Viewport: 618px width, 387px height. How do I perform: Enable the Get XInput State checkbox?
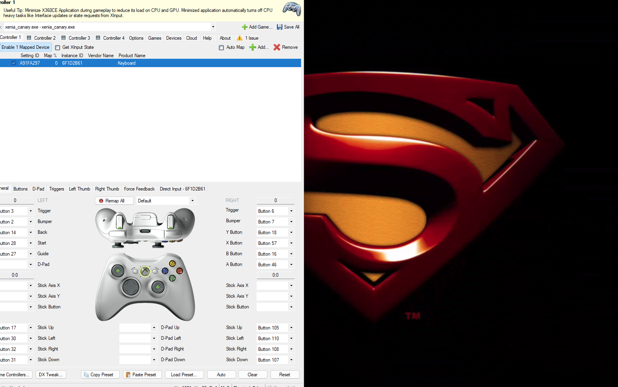pyautogui.click(x=58, y=48)
